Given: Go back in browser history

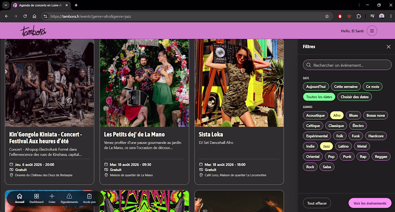Looking at the screenshot, I should click(6, 16).
